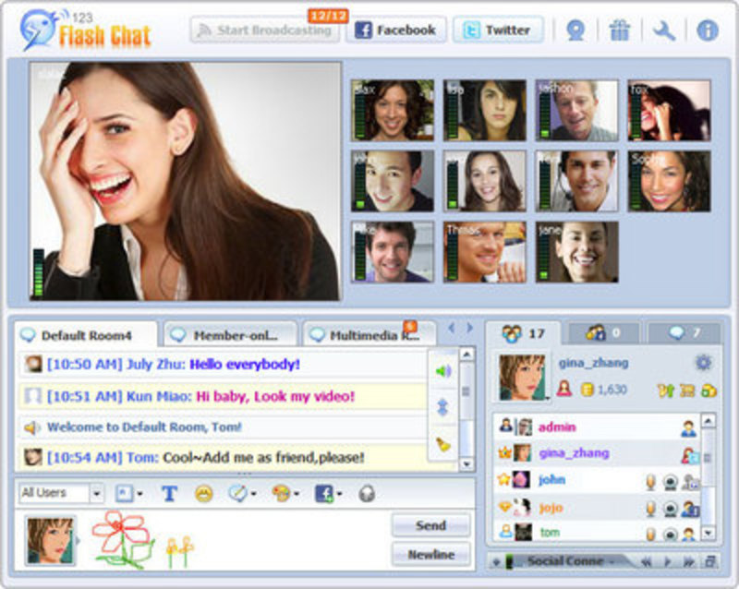Open the wrench settings tool

click(x=663, y=30)
